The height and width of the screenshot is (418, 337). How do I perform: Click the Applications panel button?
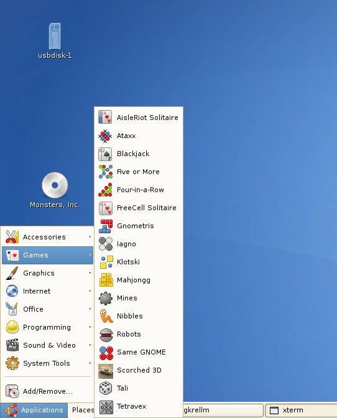click(34, 410)
